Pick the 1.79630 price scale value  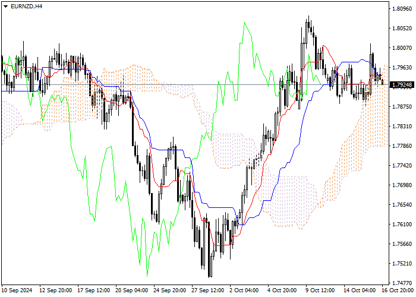pos(402,68)
